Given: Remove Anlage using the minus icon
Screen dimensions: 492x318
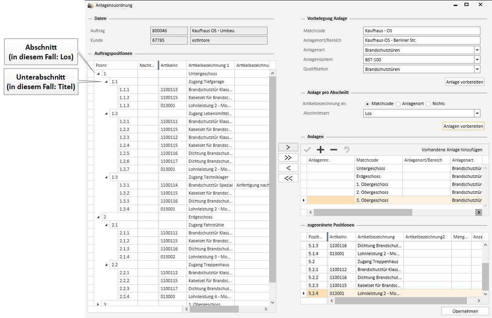Looking at the screenshot, I should [x=334, y=150].
